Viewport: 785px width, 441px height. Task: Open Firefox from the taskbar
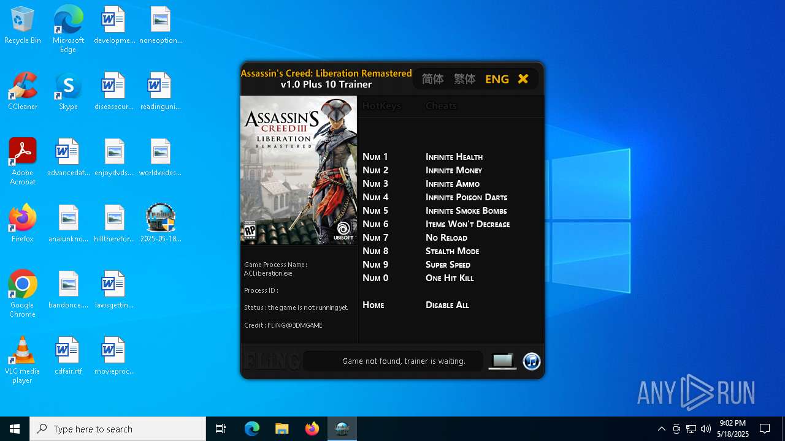(x=312, y=429)
